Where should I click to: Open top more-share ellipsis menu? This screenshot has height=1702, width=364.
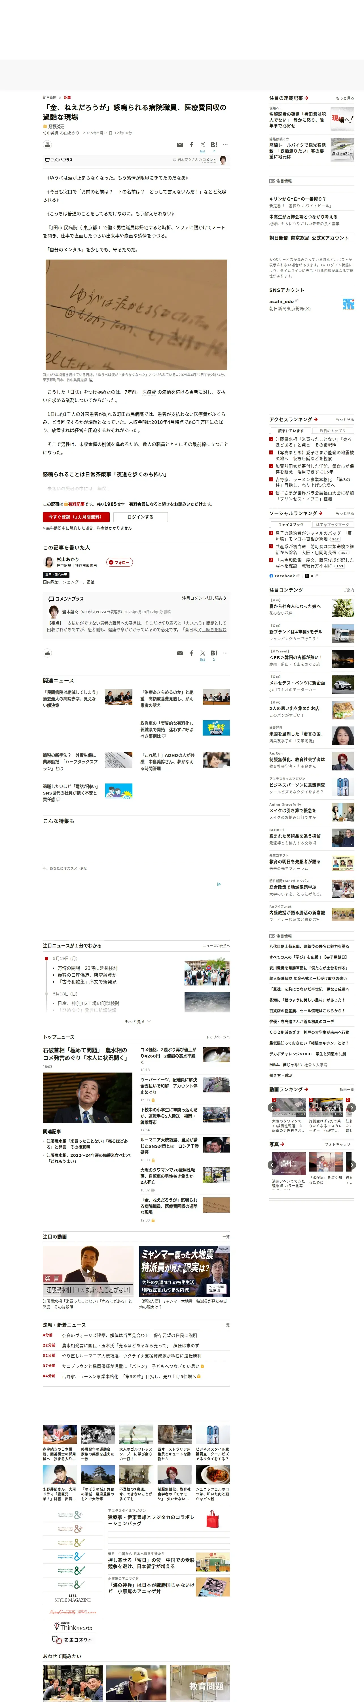point(225,144)
